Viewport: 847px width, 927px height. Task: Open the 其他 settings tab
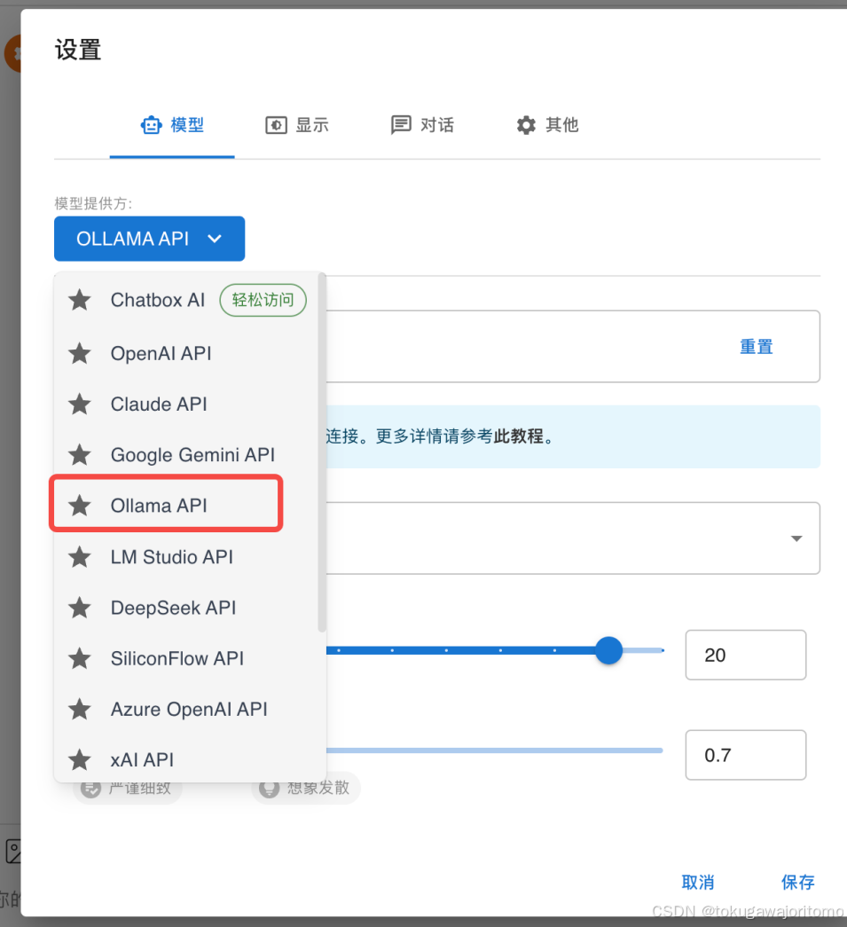(x=548, y=125)
